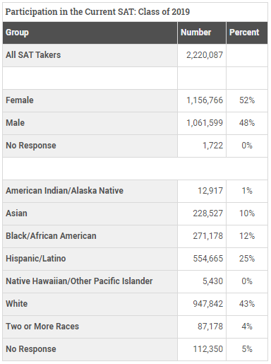Click the Asian count 228,527
This screenshot has height=364, width=271.
(207, 213)
